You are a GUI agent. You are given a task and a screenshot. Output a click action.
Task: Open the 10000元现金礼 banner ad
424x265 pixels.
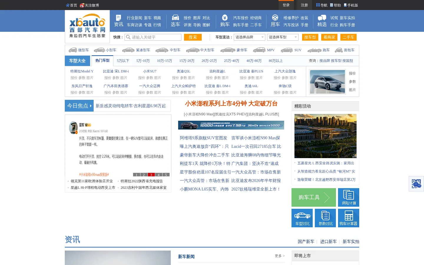[x=231, y=125]
